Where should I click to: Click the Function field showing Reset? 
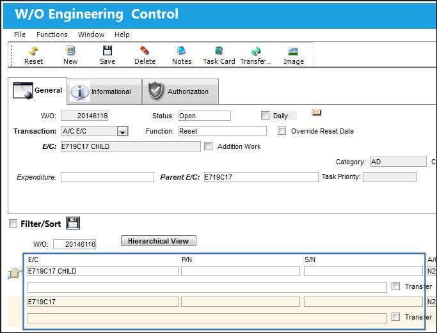click(x=223, y=131)
